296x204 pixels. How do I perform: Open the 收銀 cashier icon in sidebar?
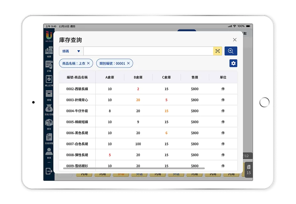49,51
